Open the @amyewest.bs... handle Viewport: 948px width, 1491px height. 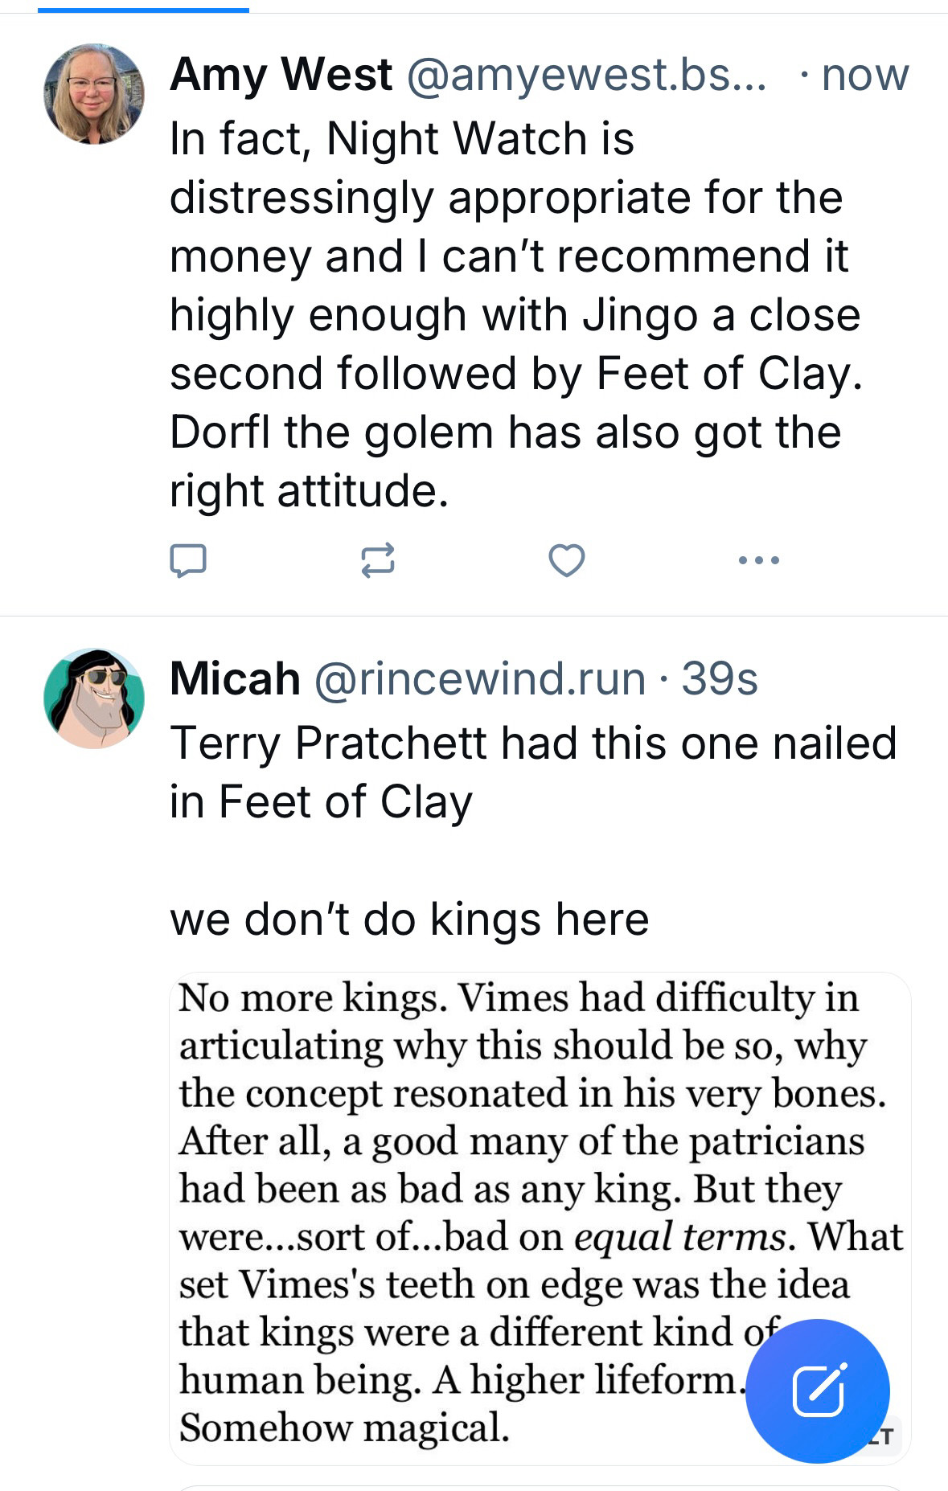(x=588, y=75)
